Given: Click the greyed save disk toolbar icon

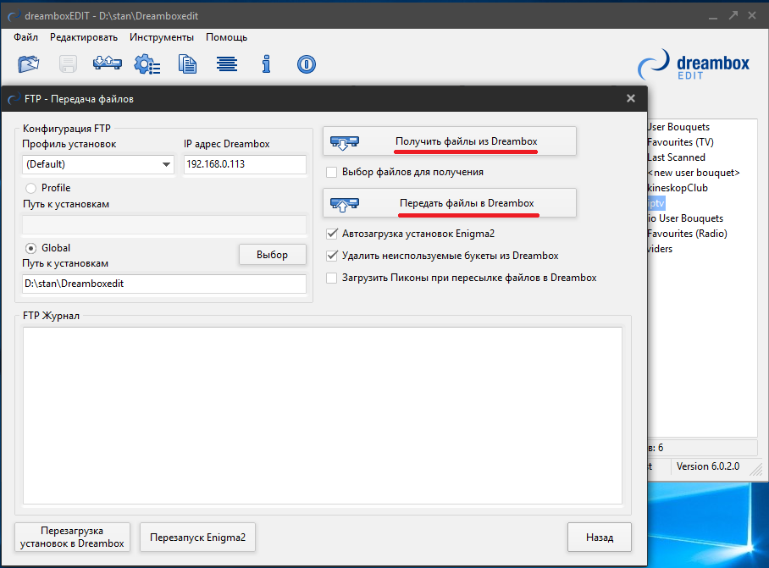Looking at the screenshot, I should [x=68, y=64].
